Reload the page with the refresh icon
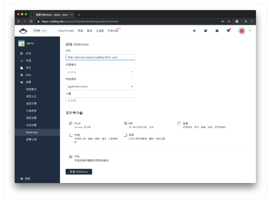The image size is (269, 203). [31, 22]
